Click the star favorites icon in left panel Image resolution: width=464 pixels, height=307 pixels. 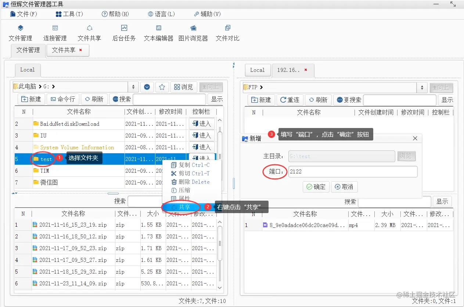[x=162, y=87]
